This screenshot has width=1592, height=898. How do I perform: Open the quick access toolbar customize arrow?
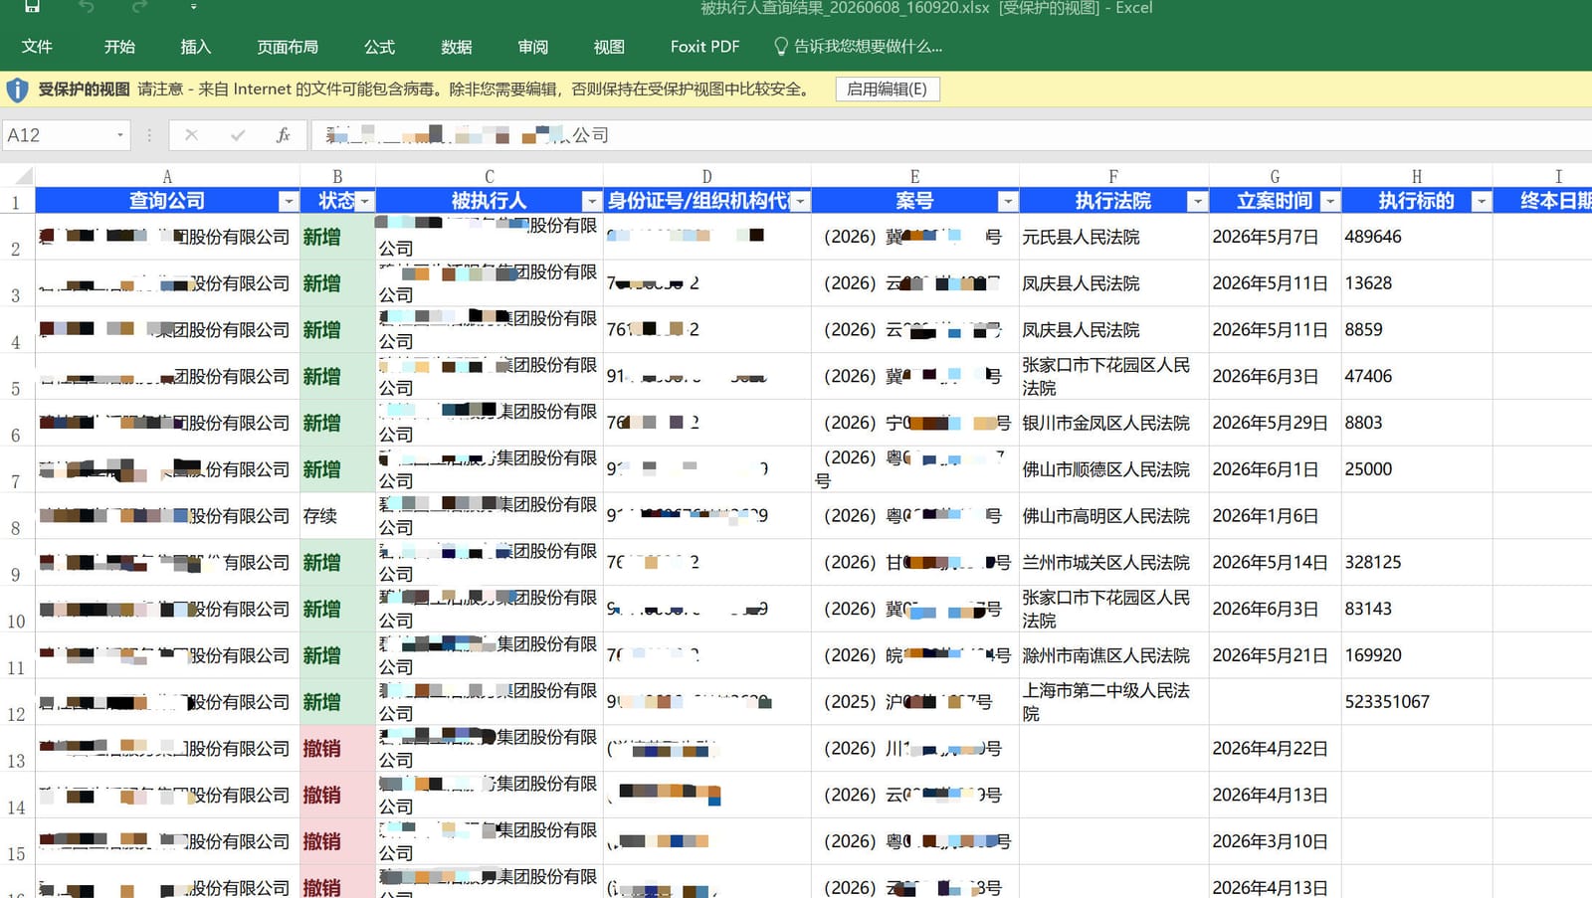(x=193, y=7)
